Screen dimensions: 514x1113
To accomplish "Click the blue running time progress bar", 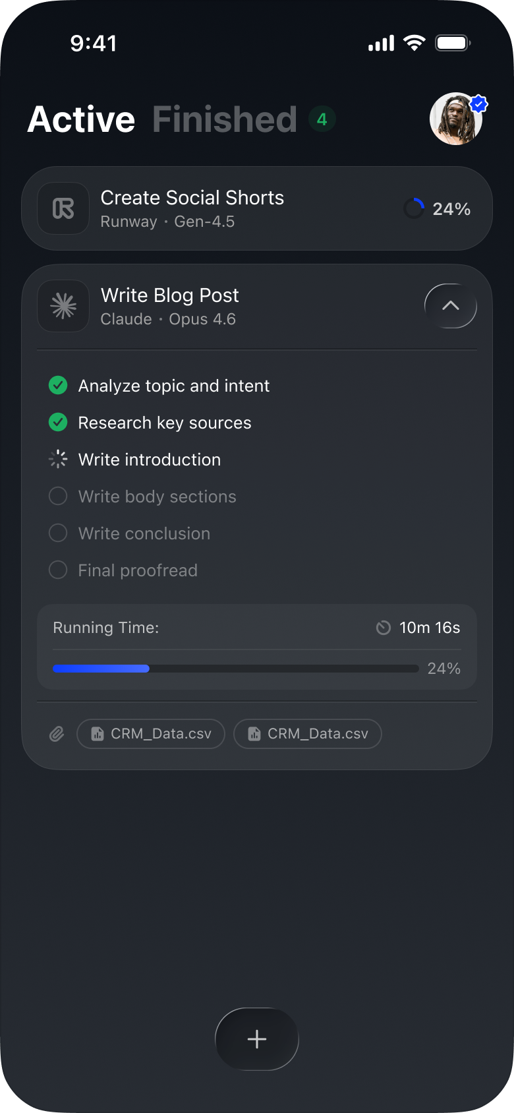I will pos(101,669).
